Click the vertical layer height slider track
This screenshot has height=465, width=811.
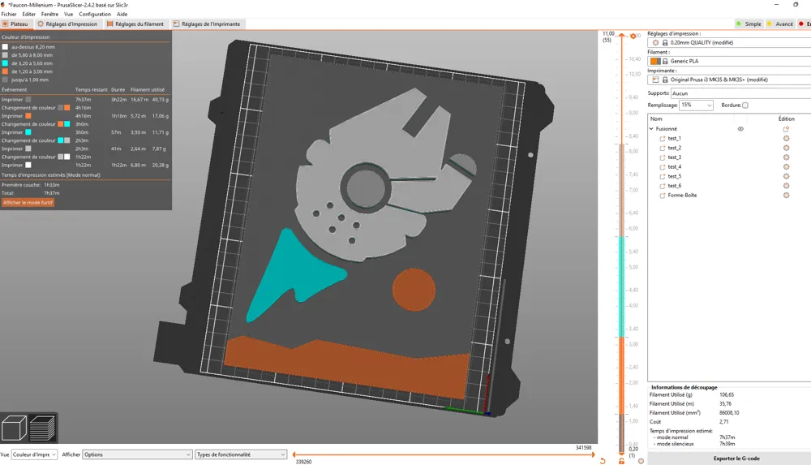(622, 243)
